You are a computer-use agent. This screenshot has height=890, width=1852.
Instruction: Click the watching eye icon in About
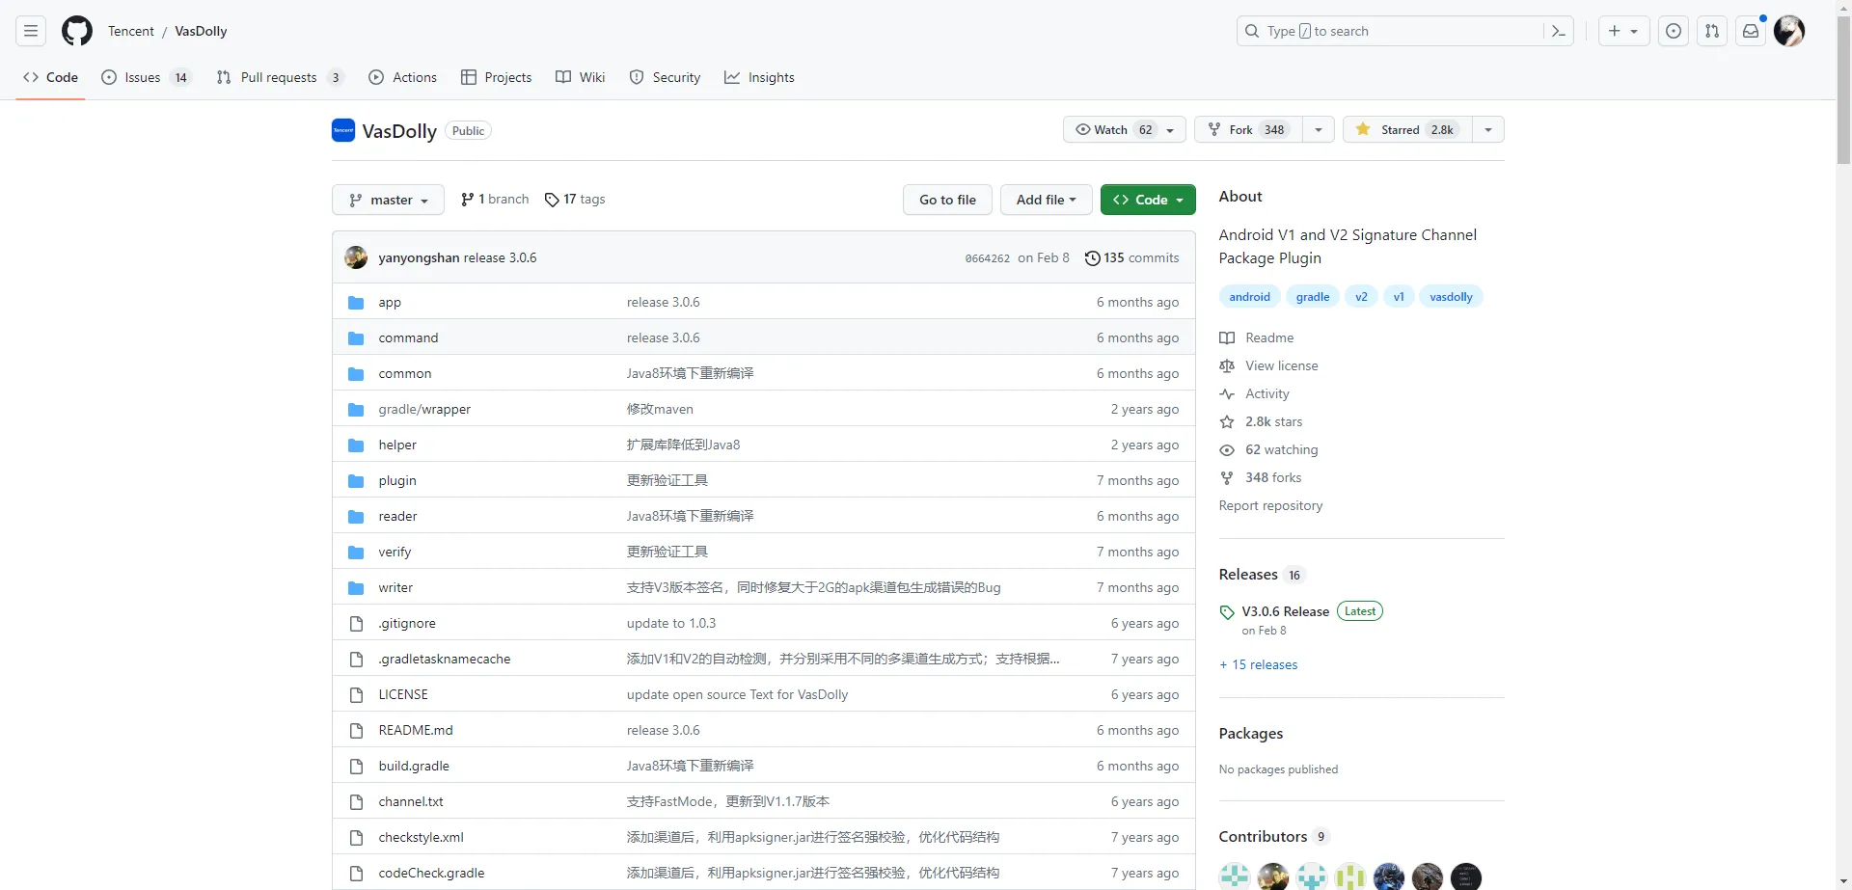[x=1227, y=450]
